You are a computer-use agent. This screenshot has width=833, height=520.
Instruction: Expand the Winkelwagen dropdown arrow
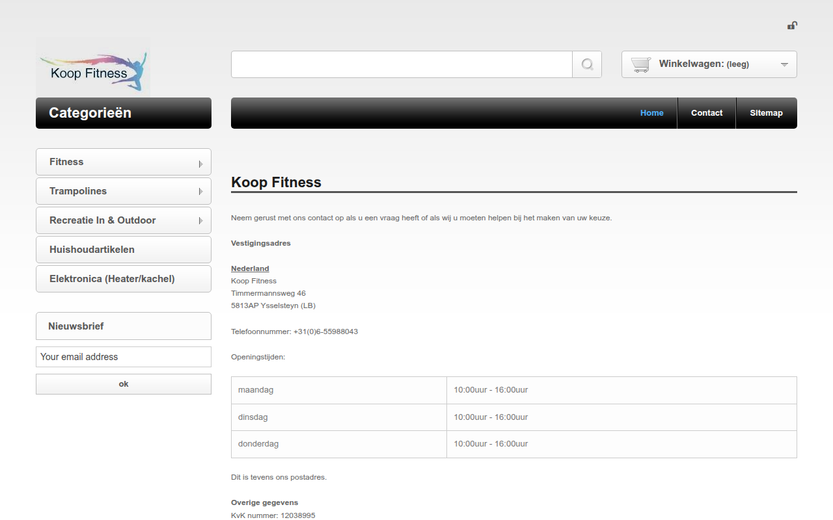tap(784, 64)
